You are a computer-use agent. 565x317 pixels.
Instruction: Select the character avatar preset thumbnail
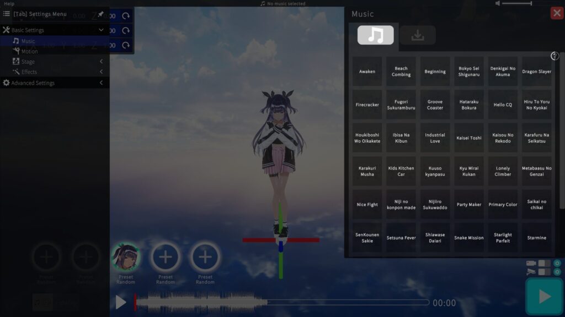click(x=126, y=256)
